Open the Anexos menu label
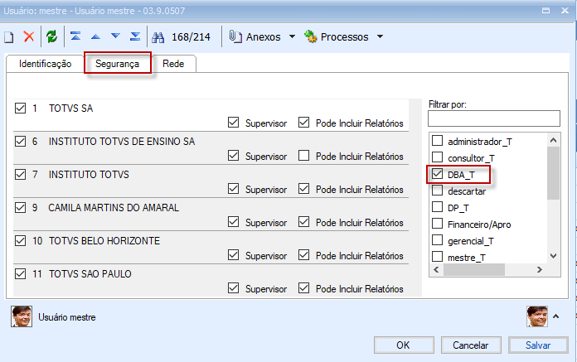This screenshot has width=577, height=362. [263, 36]
